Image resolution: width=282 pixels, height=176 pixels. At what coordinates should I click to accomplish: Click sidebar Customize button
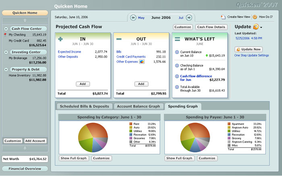[13, 141]
